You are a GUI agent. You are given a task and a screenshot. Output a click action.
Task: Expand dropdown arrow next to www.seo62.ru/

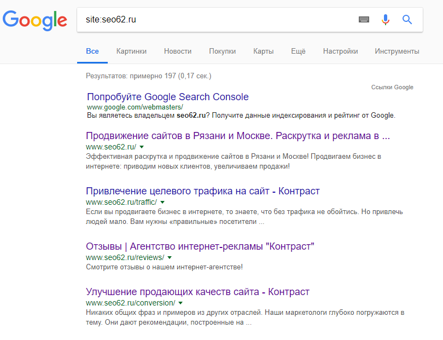142,147
